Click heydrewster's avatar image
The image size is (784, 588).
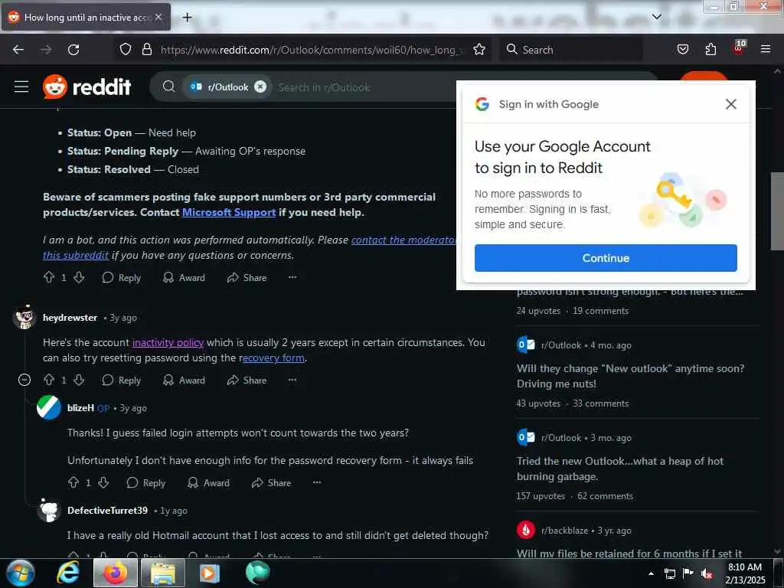click(x=24, y=317)
